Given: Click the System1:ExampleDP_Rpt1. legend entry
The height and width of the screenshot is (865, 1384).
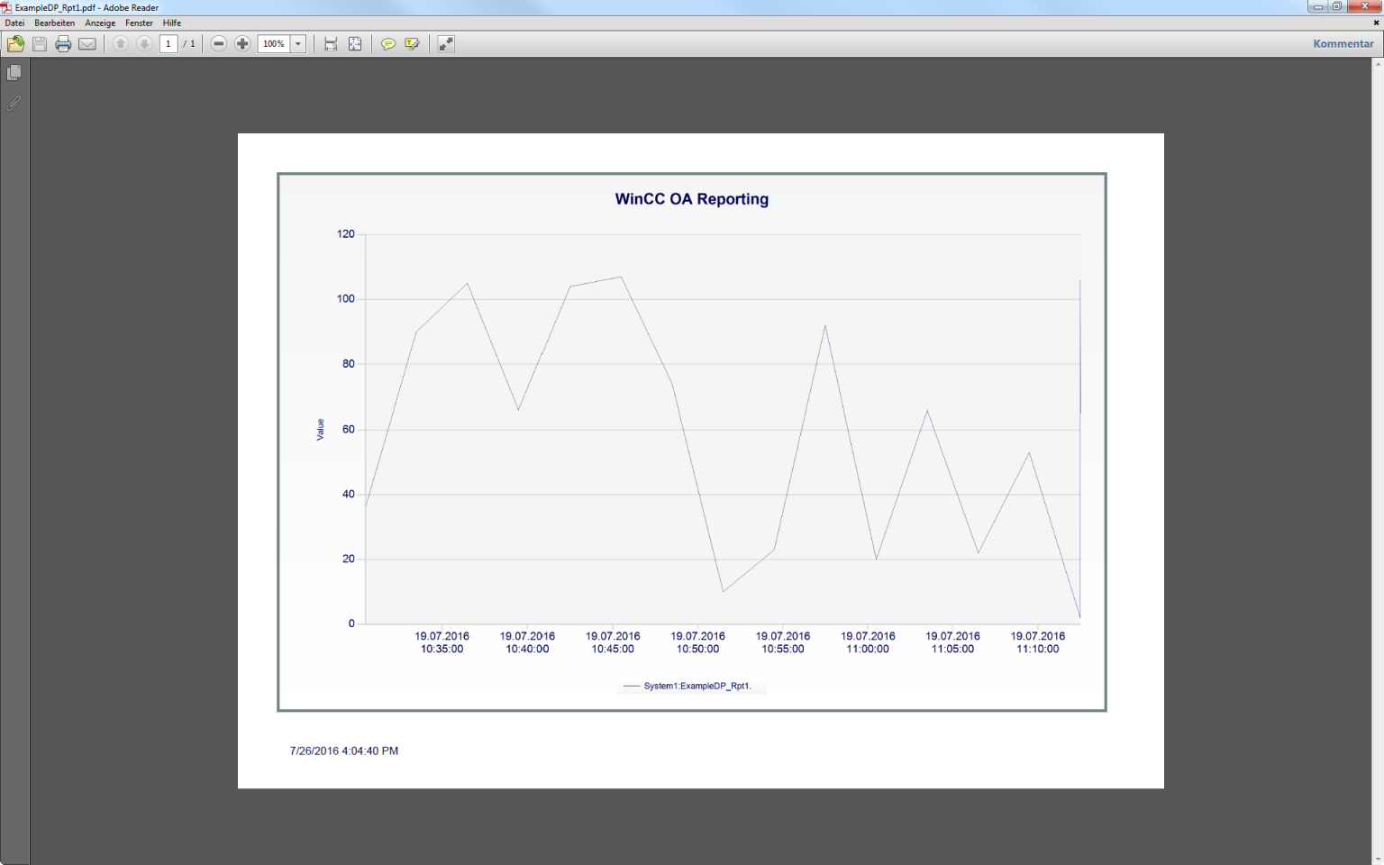Looking at the screenshot, I should click(697, 686).
